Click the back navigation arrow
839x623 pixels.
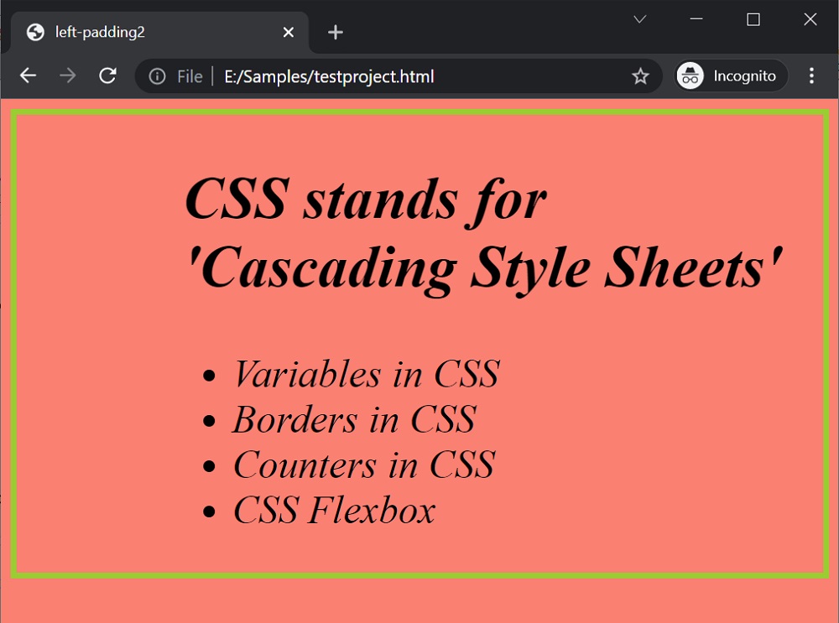click(x=28, y=75)
